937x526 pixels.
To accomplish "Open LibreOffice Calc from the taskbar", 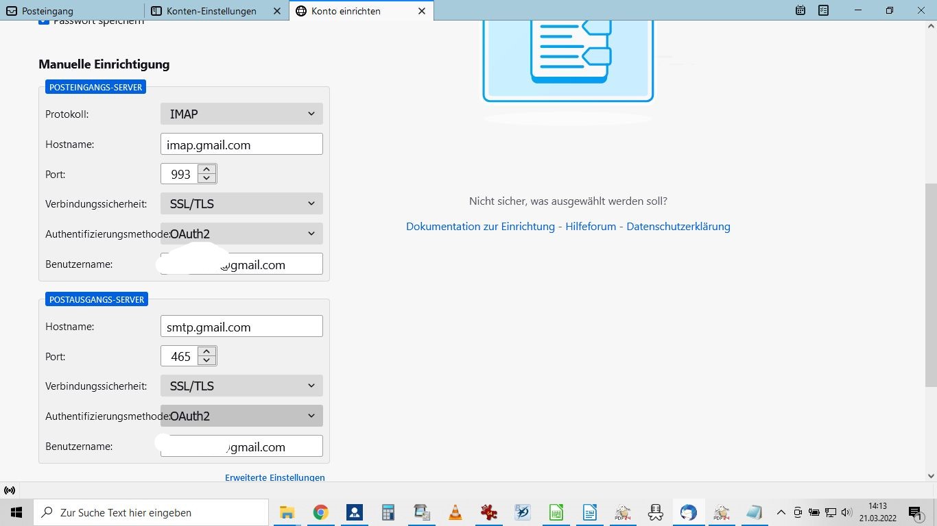I will (556, 512).
